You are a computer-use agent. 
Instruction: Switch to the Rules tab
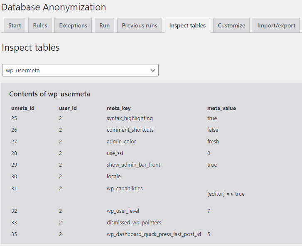[40, 25]
